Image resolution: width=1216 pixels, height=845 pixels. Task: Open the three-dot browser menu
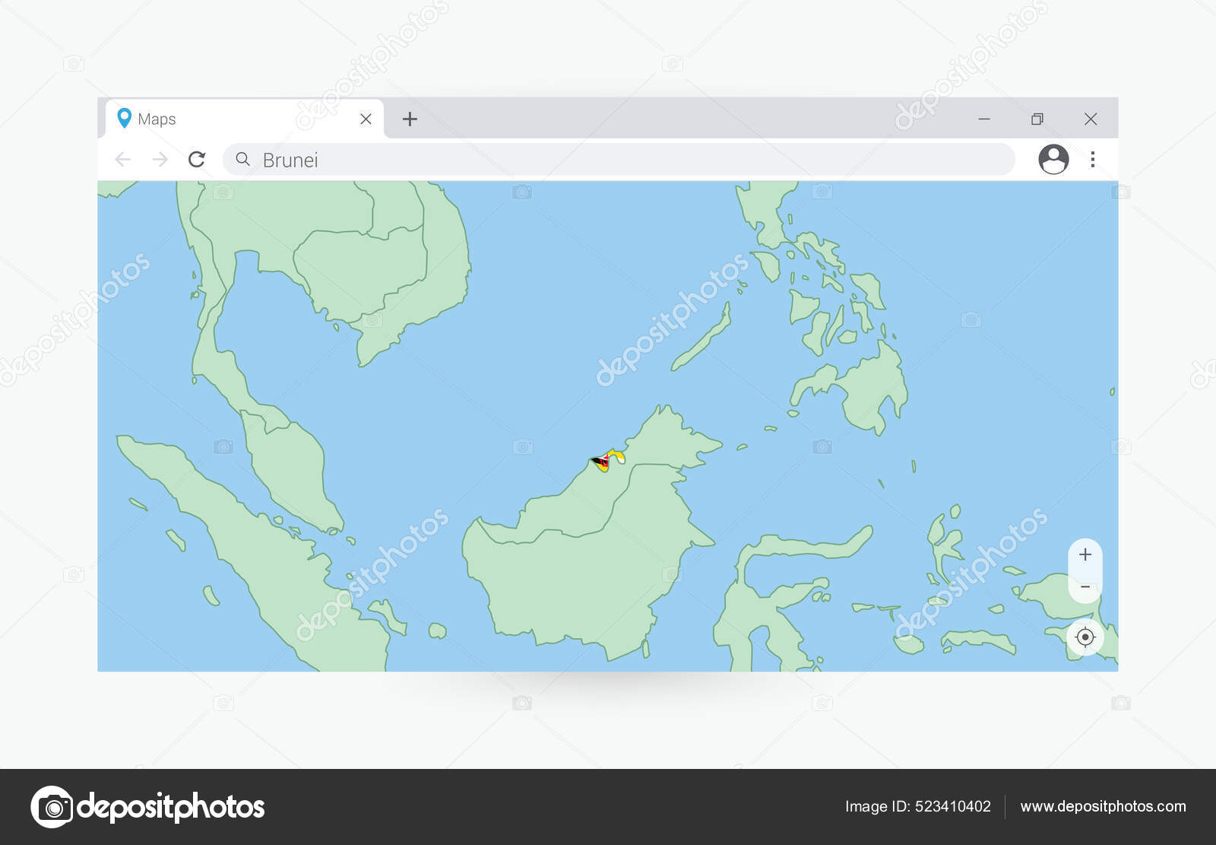[x=1092, y=160]
